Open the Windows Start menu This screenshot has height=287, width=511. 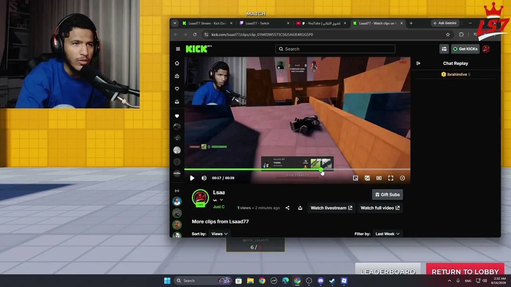tap(167, 281)
